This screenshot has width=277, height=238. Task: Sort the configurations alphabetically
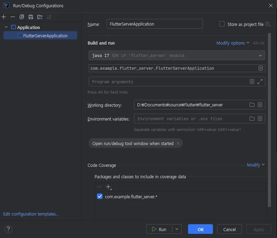point(49,17)
